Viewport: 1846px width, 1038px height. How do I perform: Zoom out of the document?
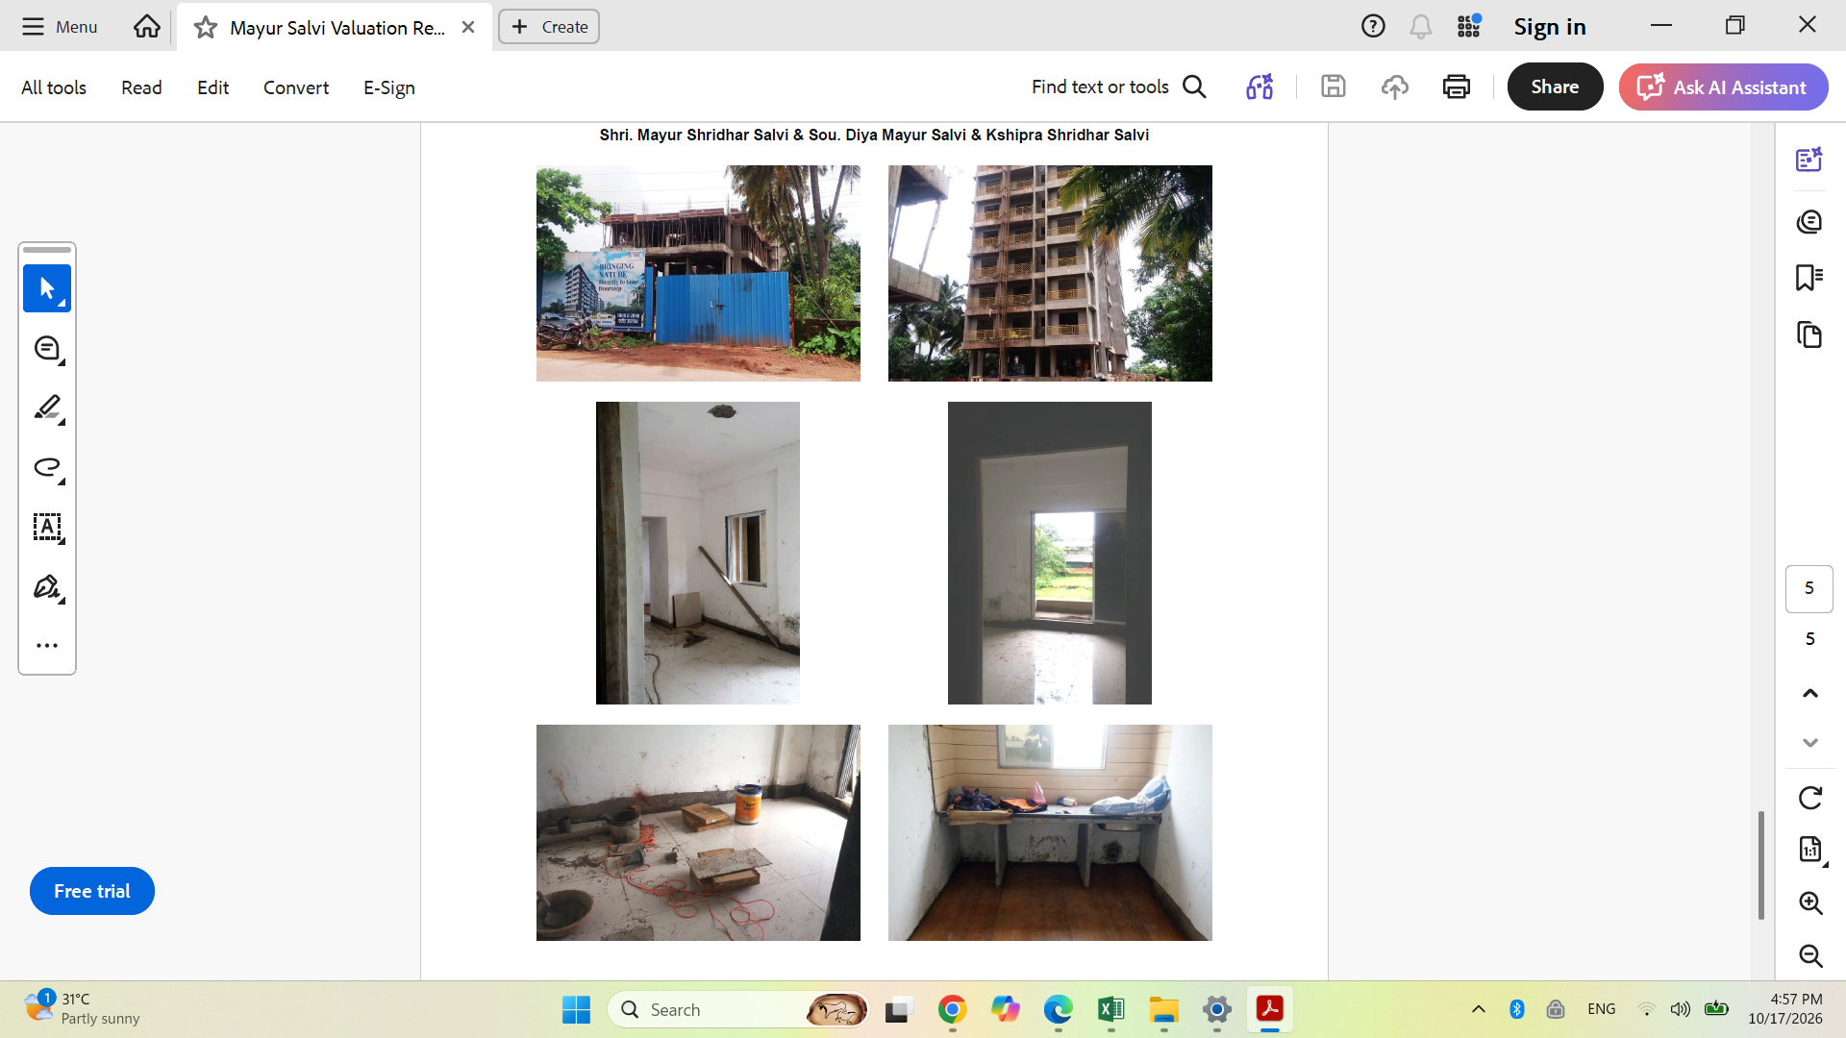[1810, 955]
